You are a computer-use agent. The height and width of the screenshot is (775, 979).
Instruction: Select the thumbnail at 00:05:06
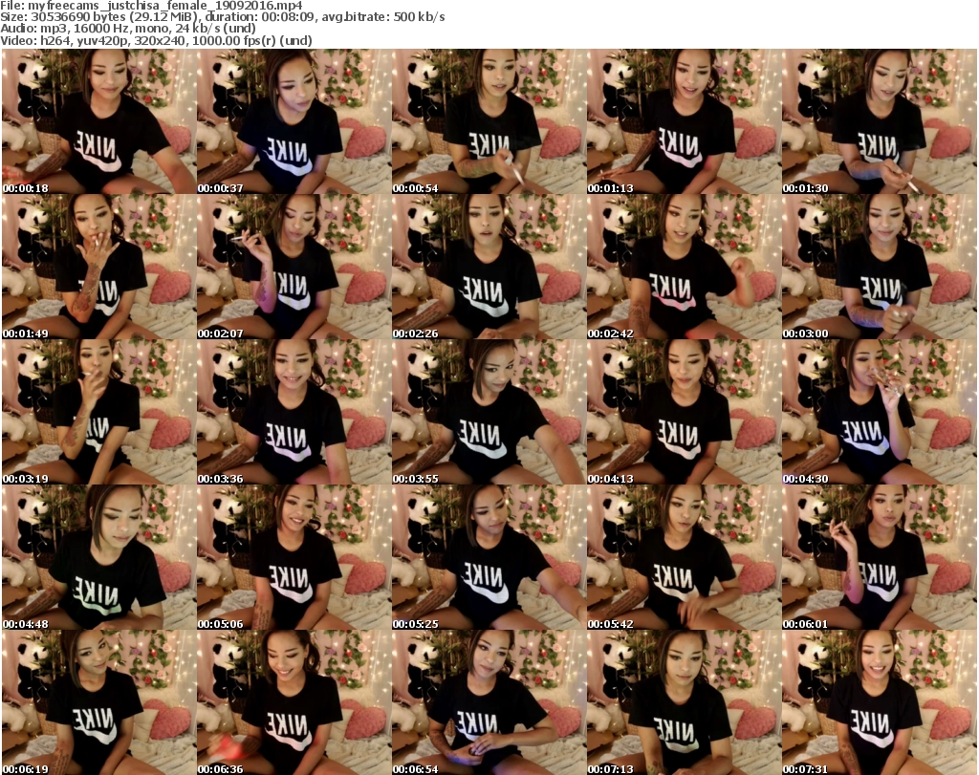tap(294, 558)
